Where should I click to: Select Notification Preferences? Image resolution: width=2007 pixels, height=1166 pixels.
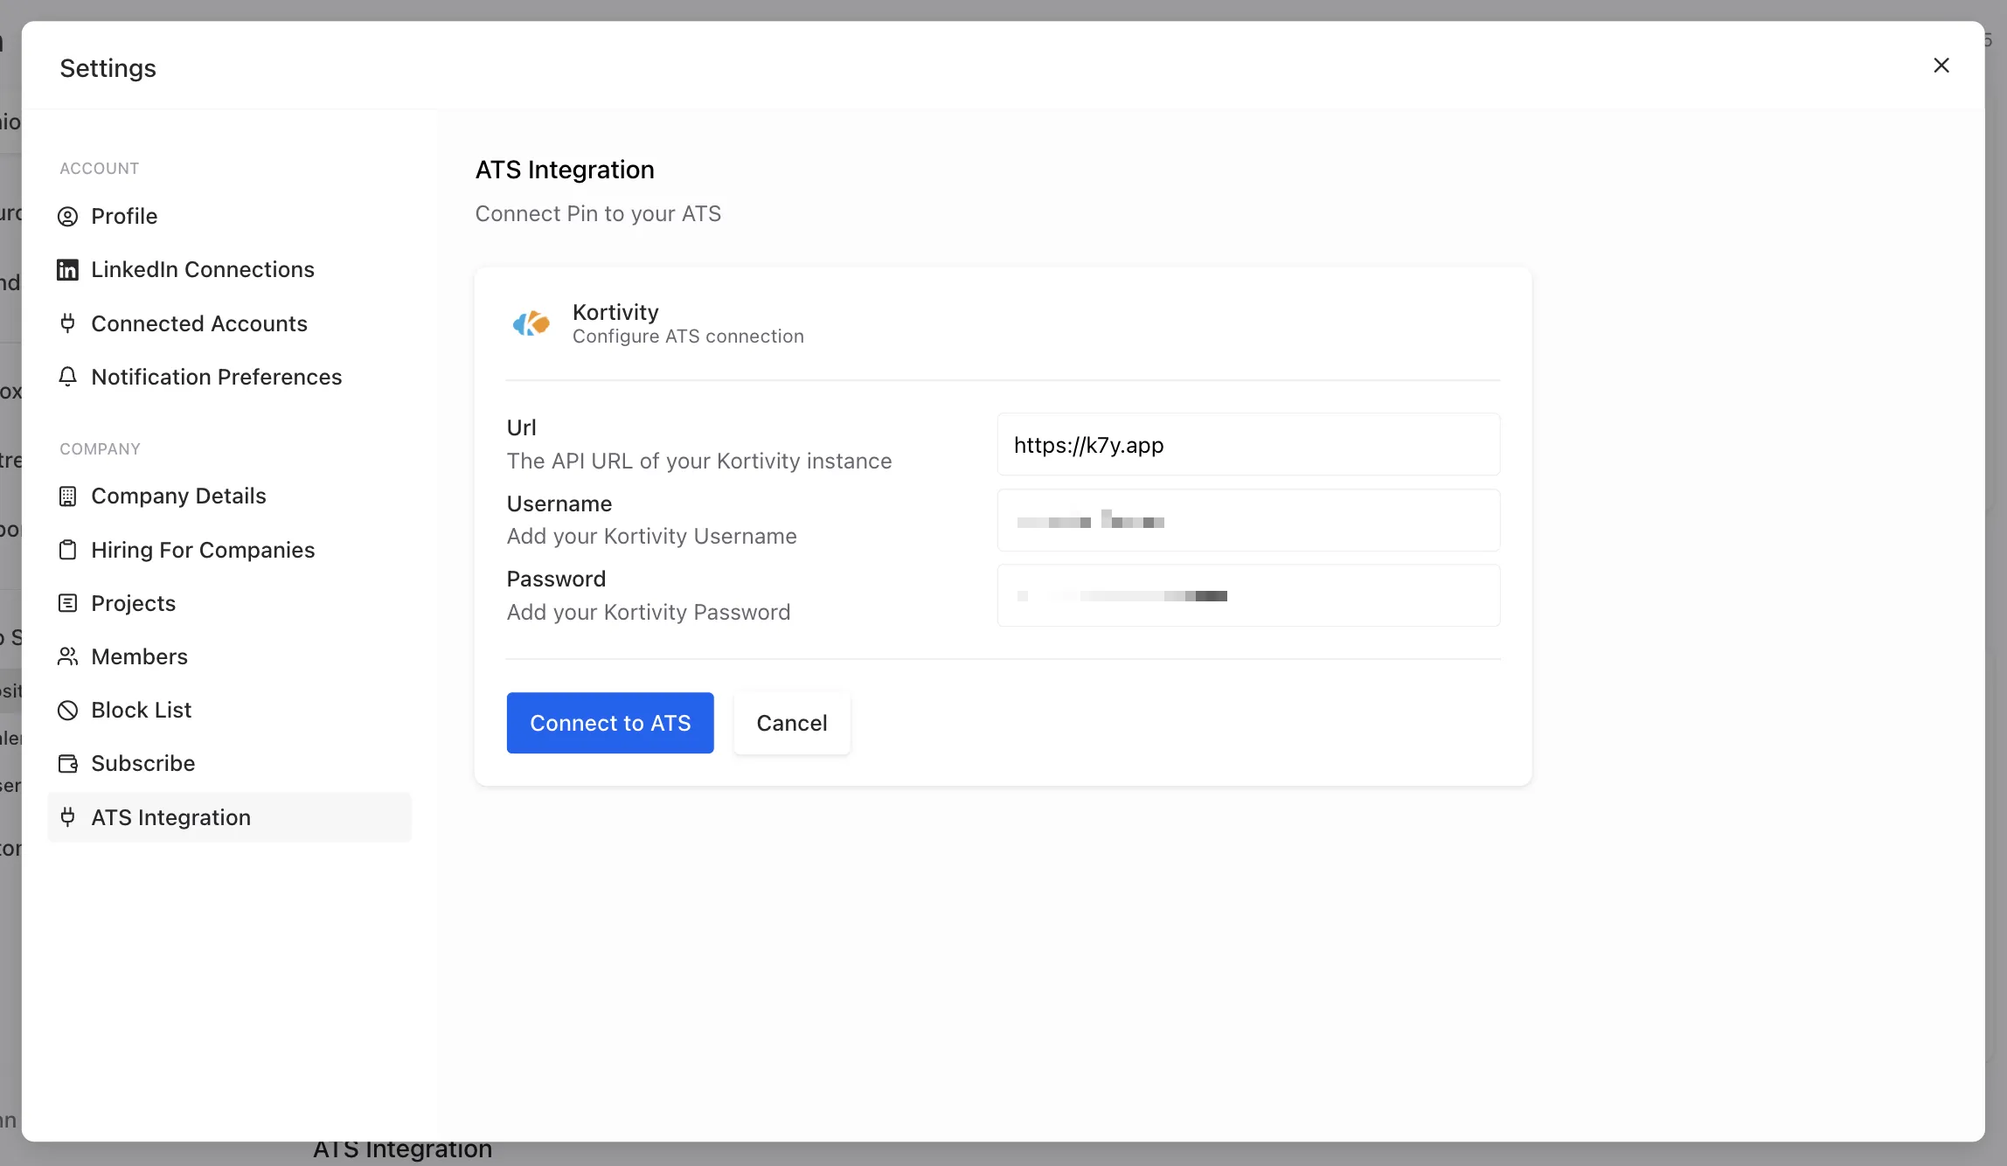[x=229, y=377]
